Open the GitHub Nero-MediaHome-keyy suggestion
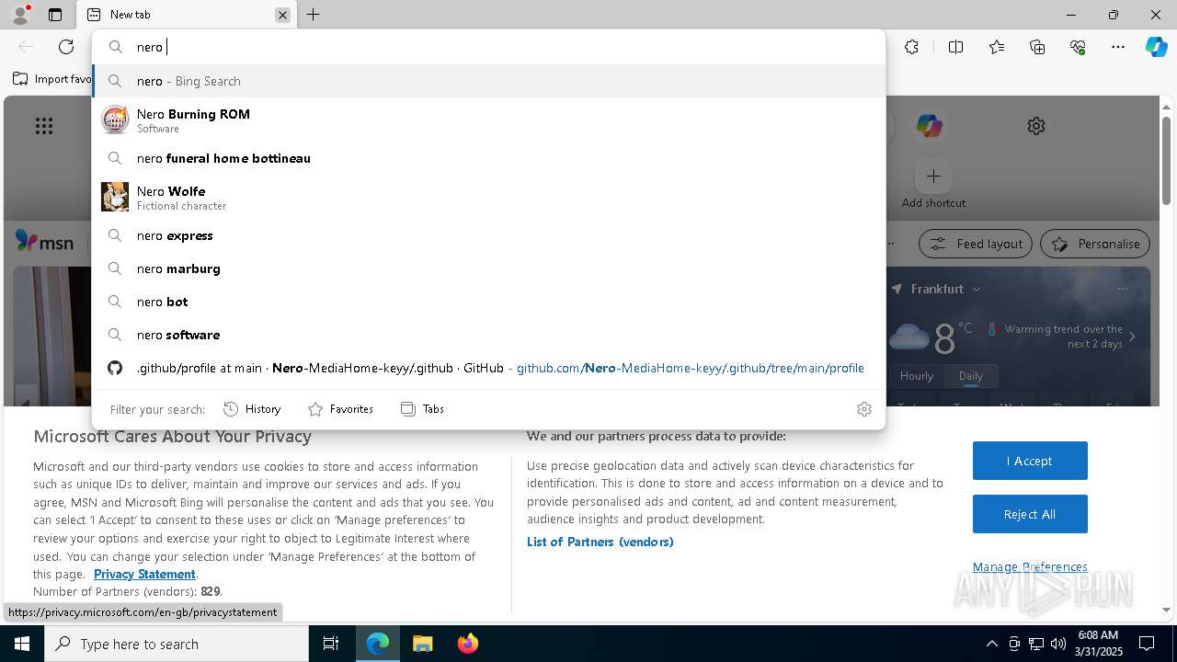This screenshot has width=1177, height=662. [x=488, y=368]
